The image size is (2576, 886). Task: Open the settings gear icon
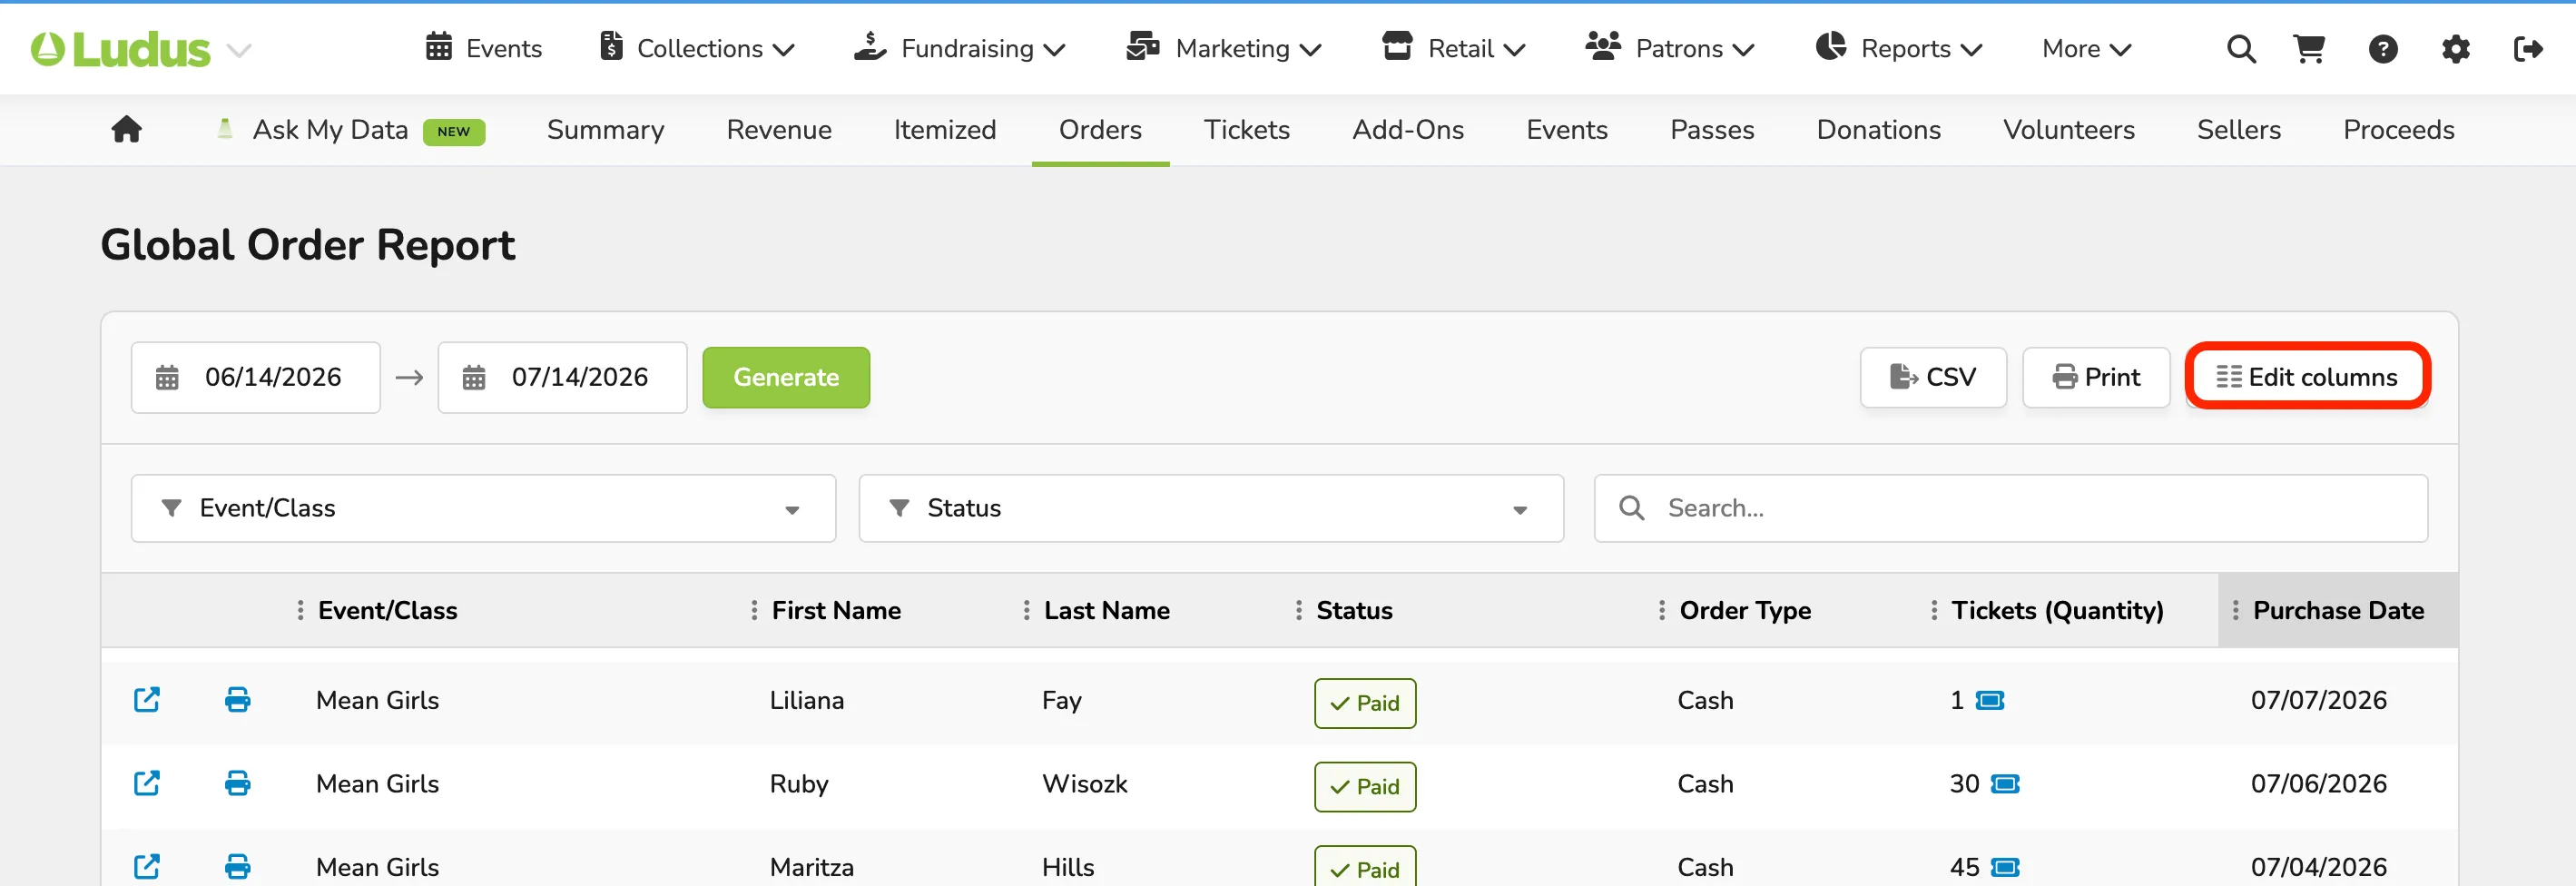coord(2456,49)
